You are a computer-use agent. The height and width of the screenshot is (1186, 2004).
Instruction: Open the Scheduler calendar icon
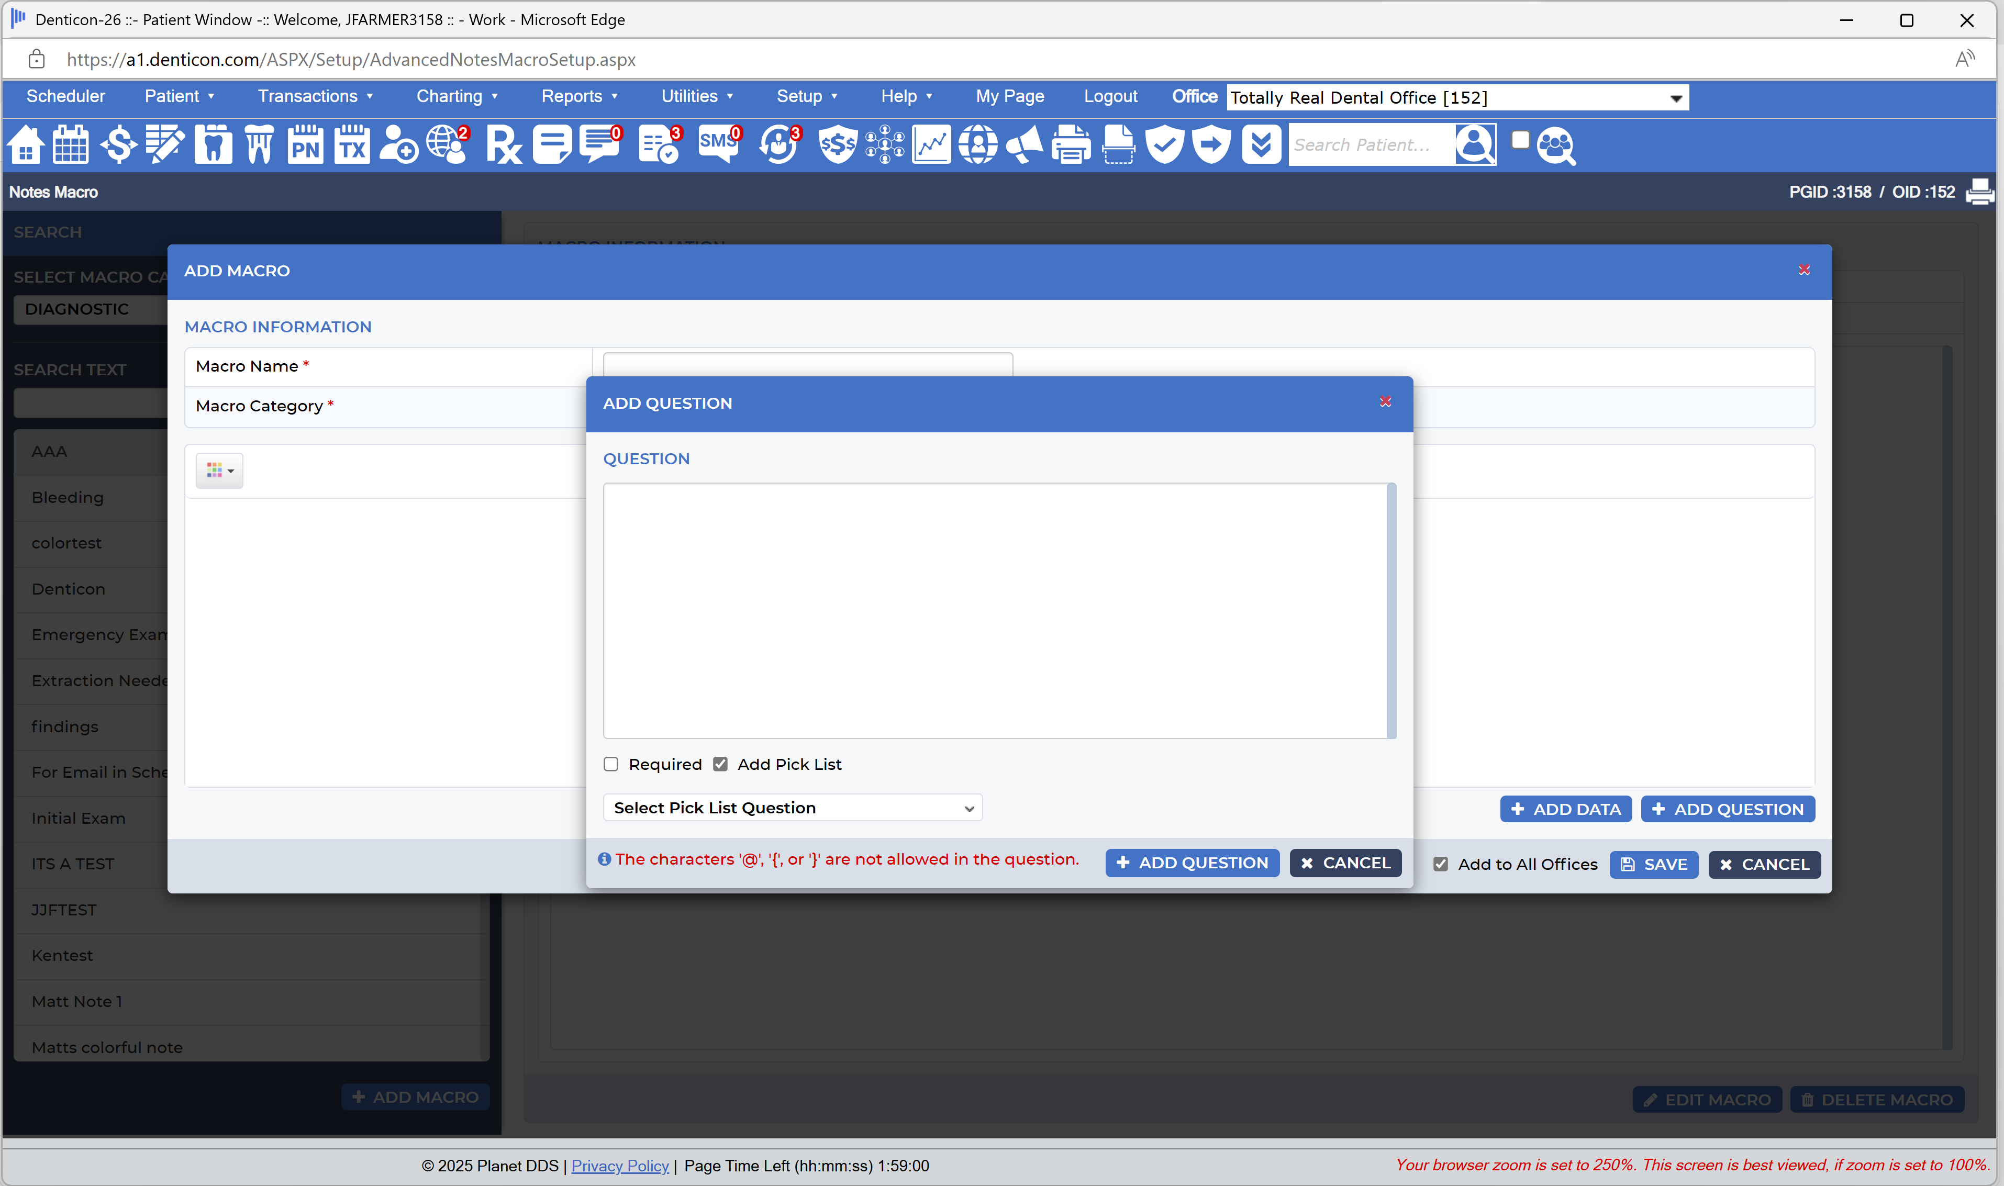70,144
